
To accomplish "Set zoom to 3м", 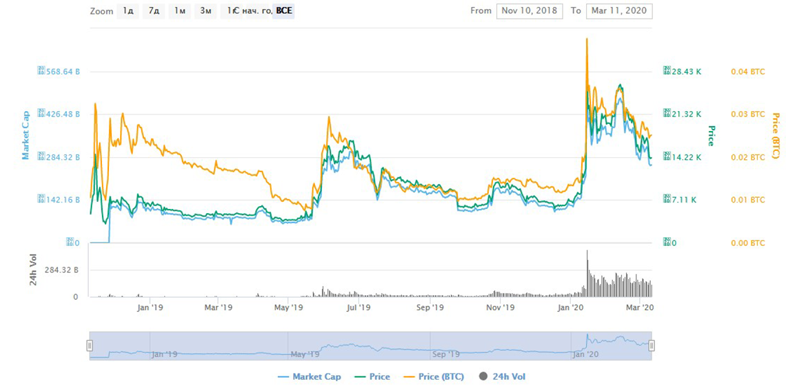I will coord(205,11).
